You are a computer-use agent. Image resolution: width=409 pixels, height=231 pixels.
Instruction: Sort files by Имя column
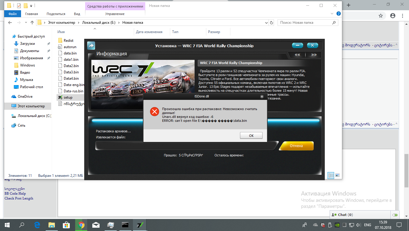[61, 32]
